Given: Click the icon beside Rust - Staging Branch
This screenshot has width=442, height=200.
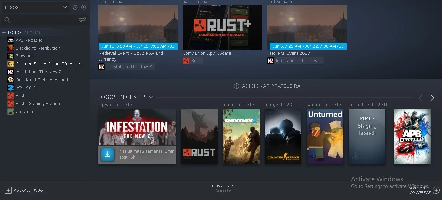Looking at the screenshot, I should tap(11, 104).
